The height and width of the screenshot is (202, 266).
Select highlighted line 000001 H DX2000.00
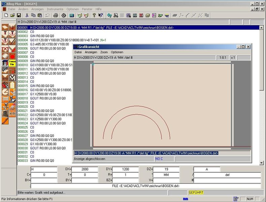pyautogui.click(x=138, y=28)
